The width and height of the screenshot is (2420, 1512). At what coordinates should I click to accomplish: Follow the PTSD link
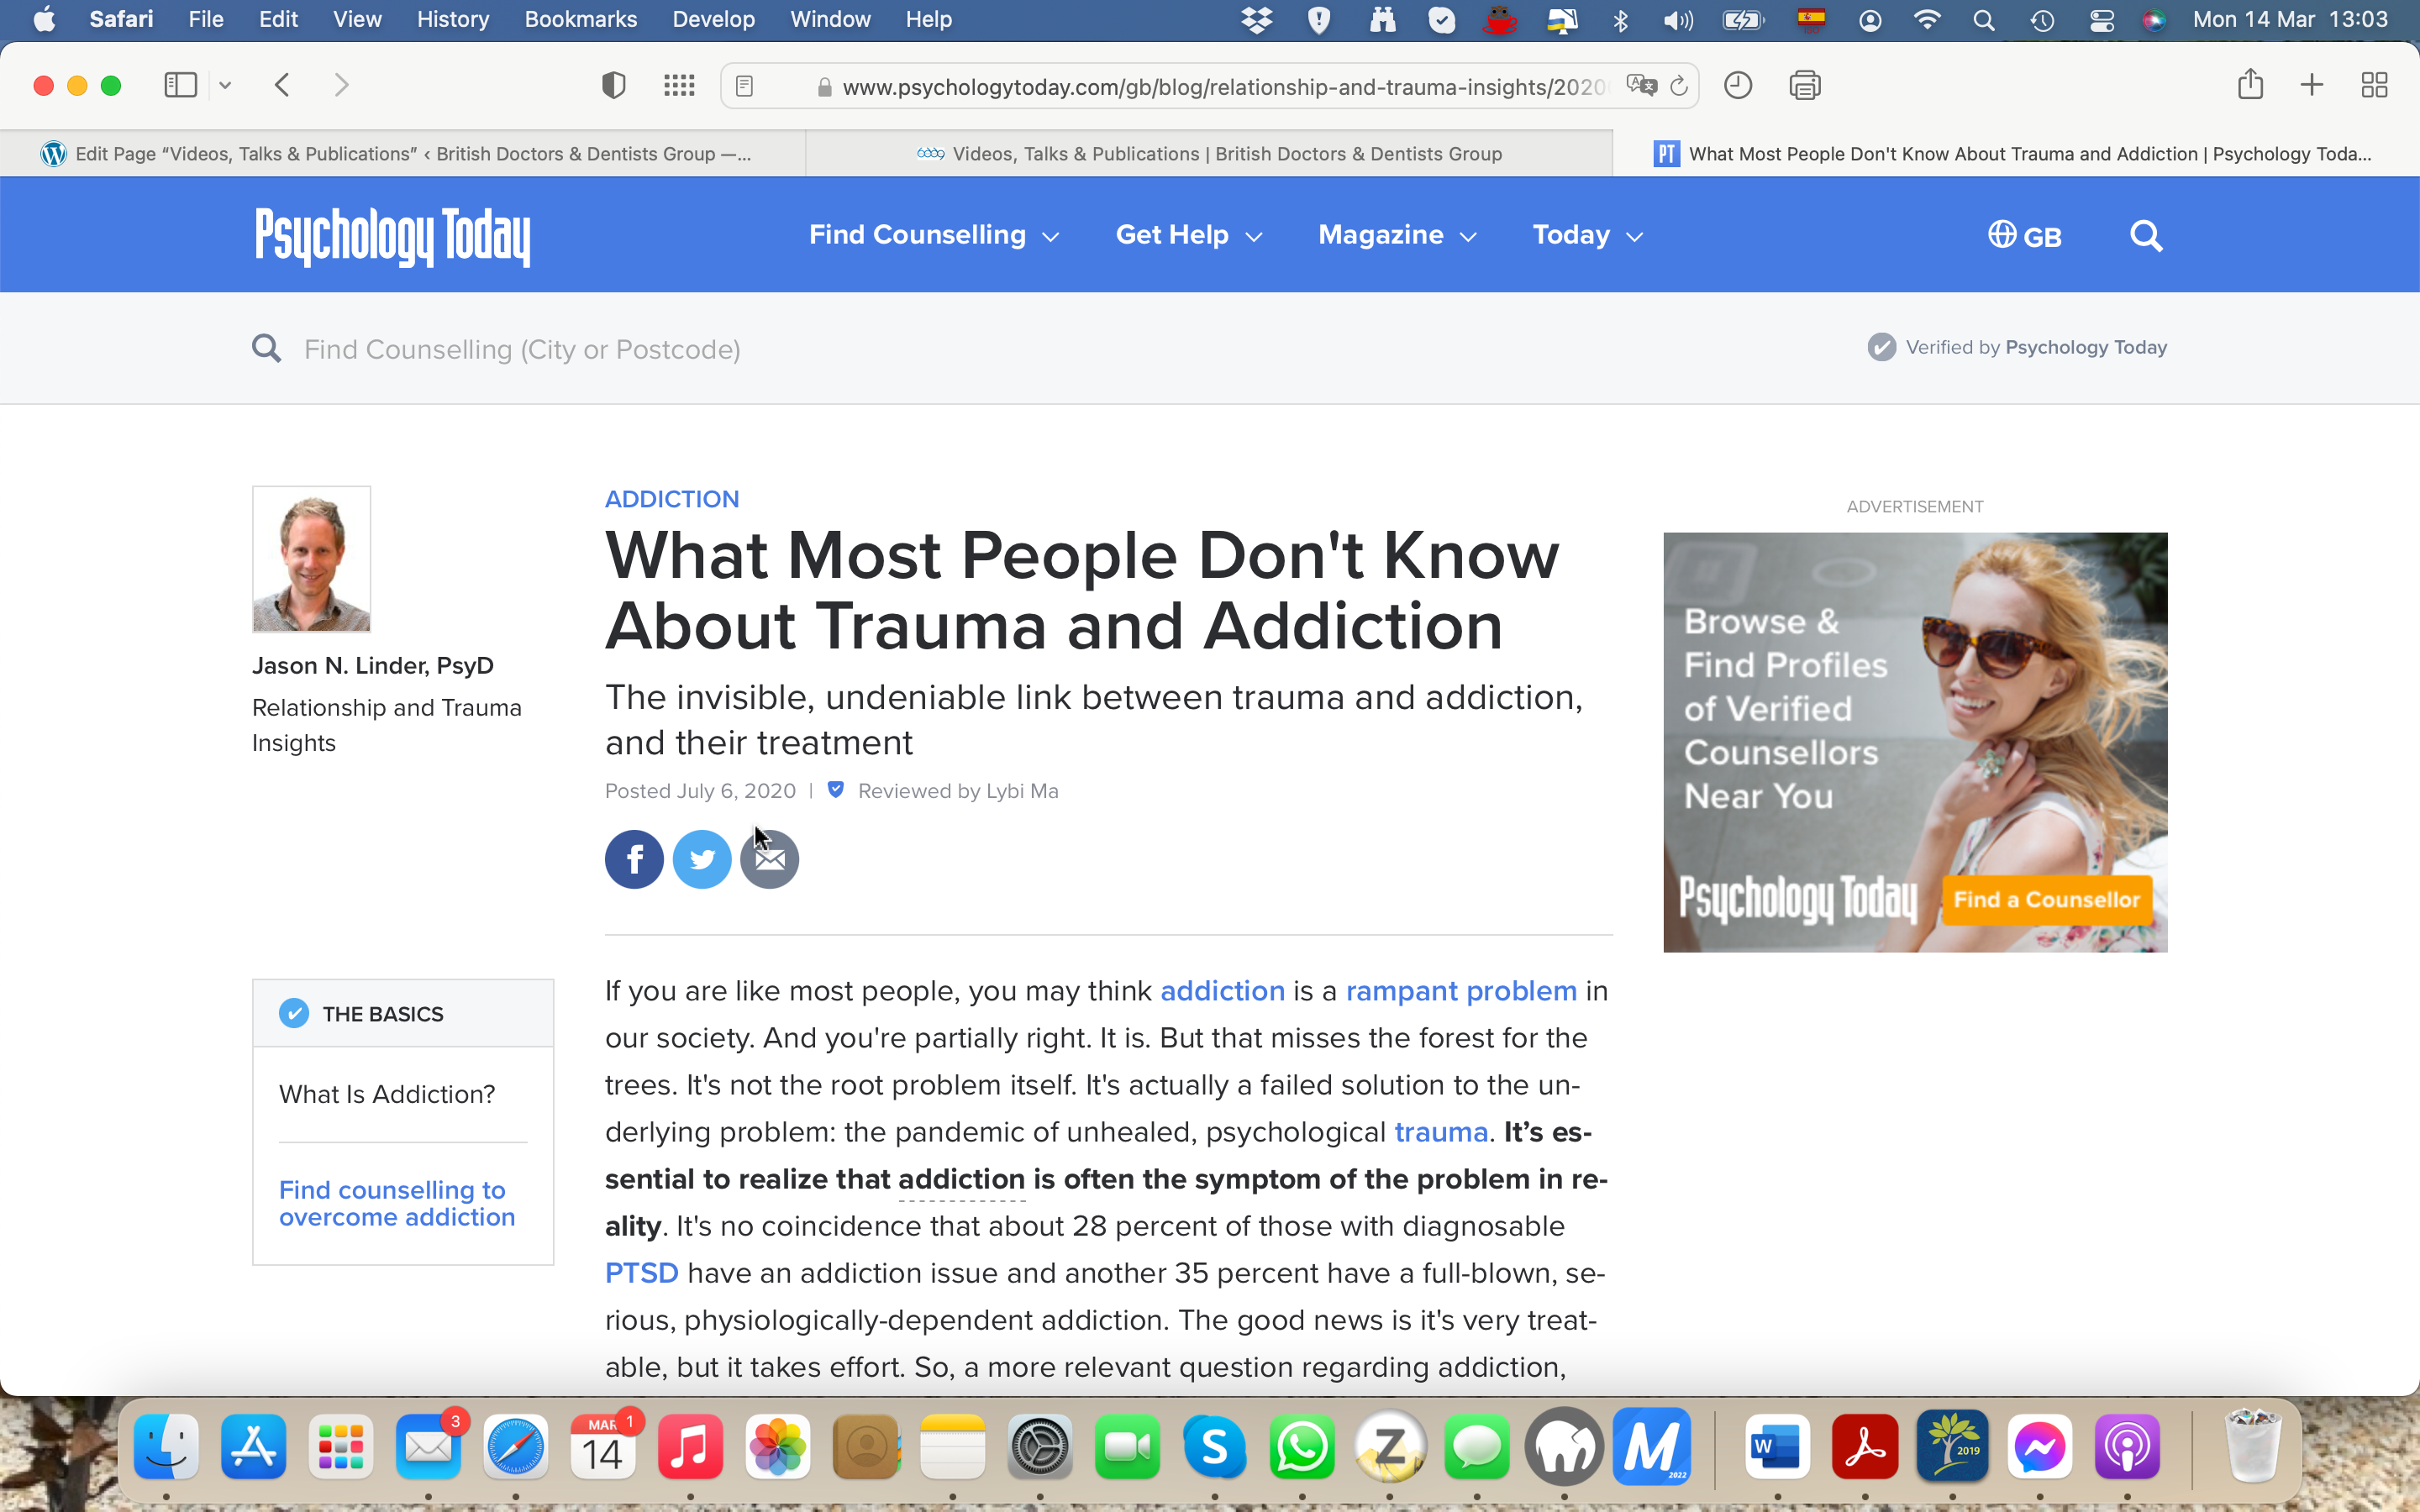tap(642, 1273)
